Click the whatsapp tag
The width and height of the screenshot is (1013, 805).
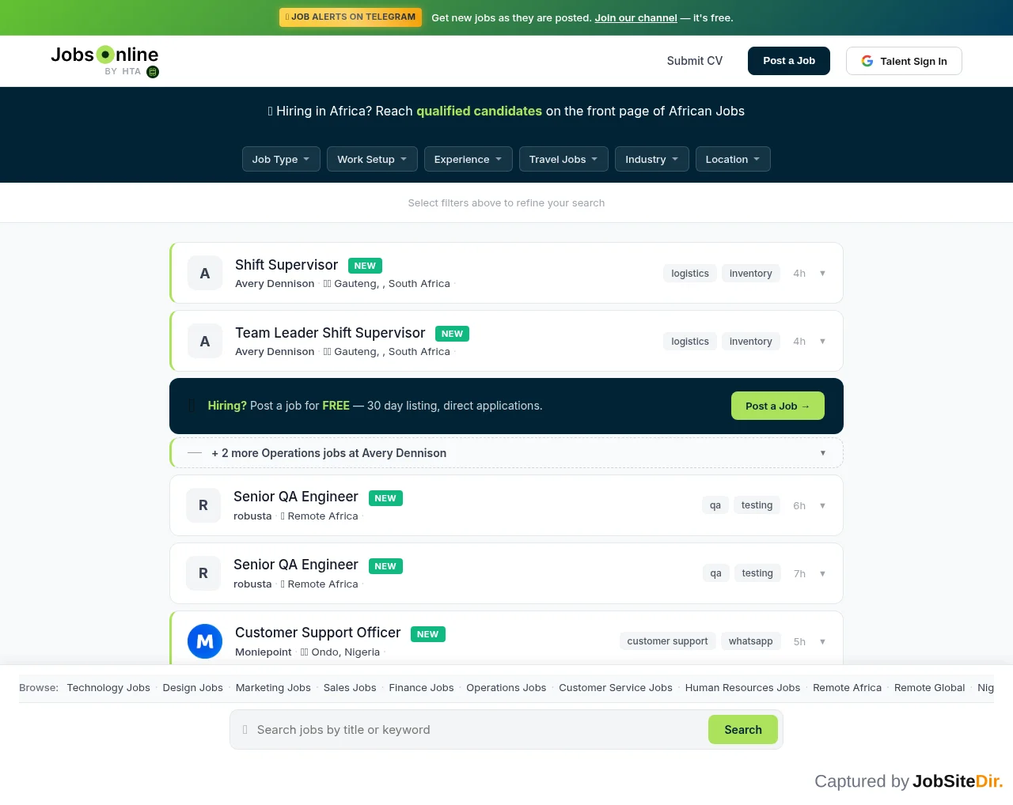click(x=751, y=641)
